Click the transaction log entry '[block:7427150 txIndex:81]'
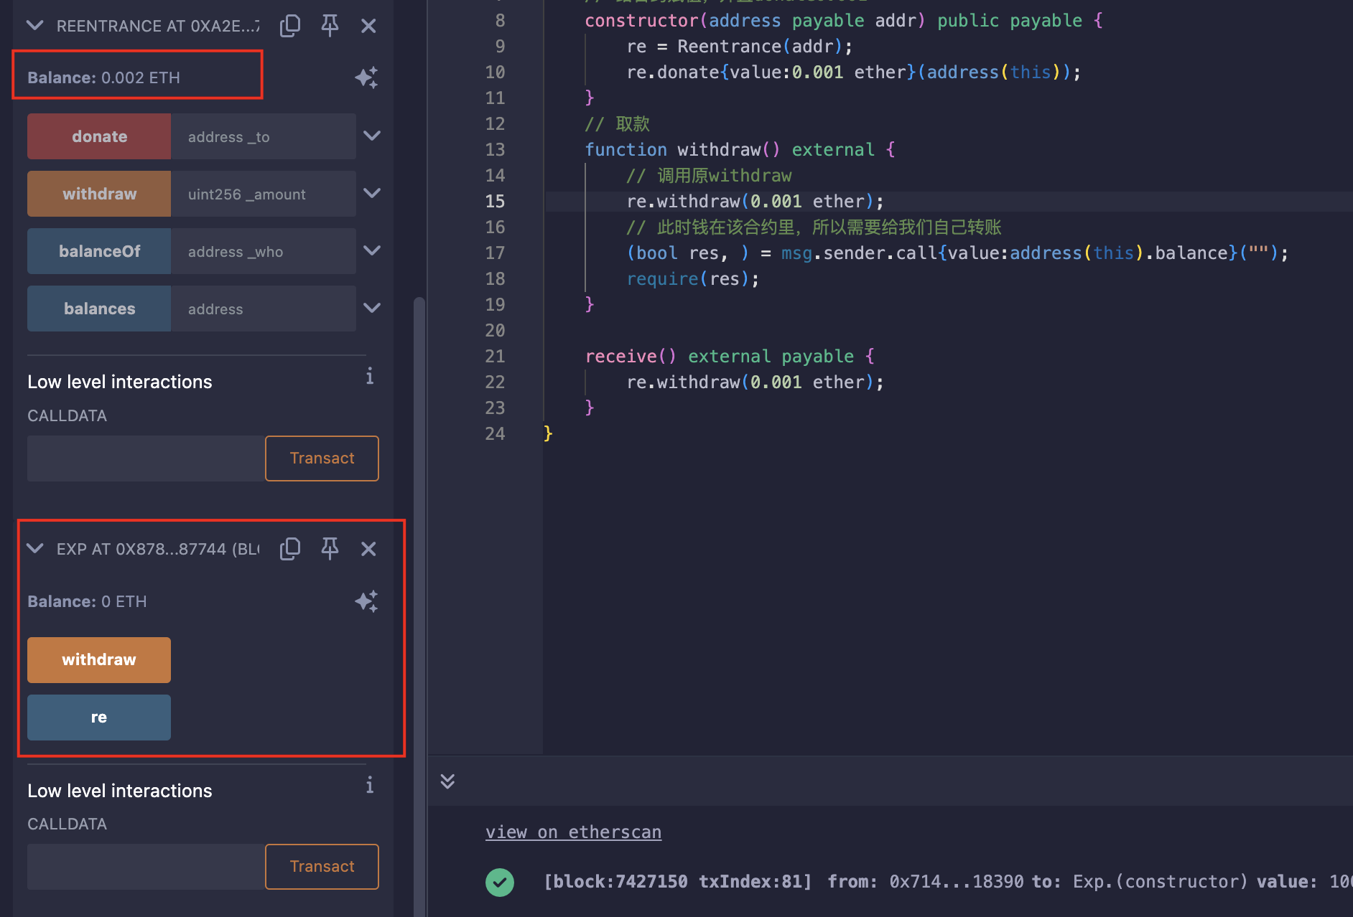Image resolution: width=1353 pixels, height=917 pixels. point(678,882)
